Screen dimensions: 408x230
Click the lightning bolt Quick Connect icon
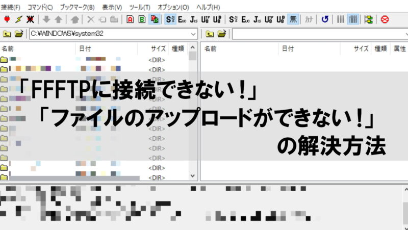(x=19, y=19)
